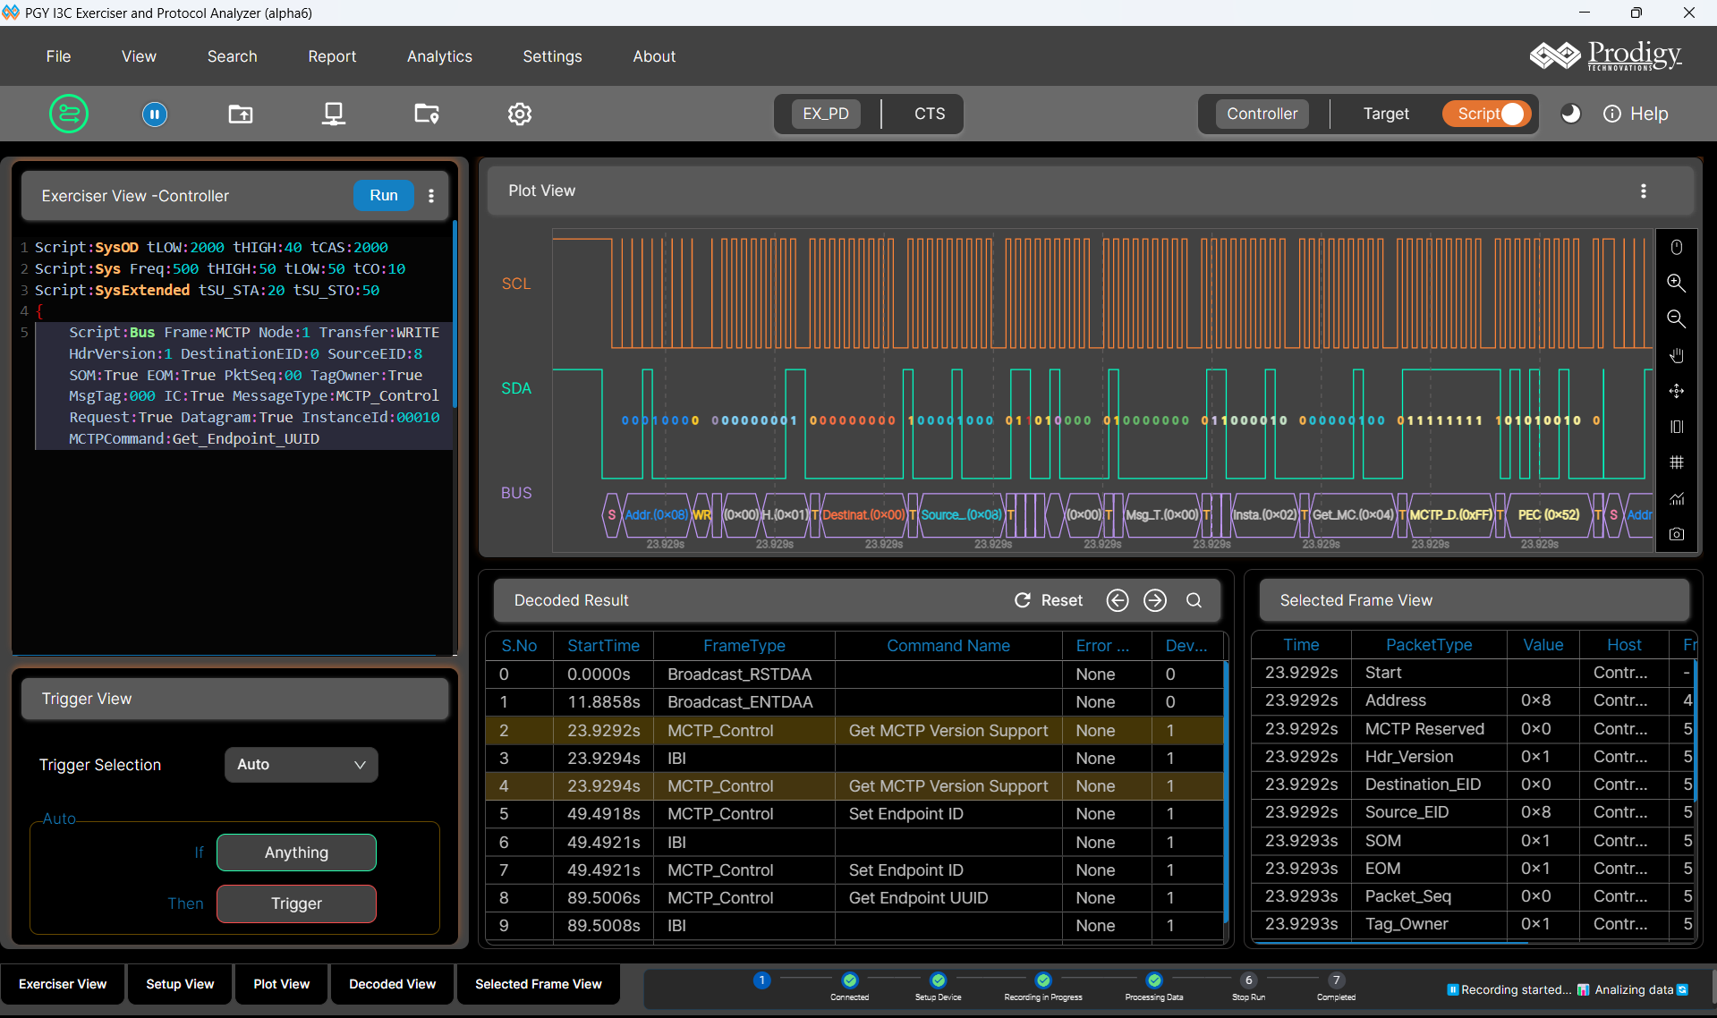Click the export folder icon in toolbar

point(241,114)
